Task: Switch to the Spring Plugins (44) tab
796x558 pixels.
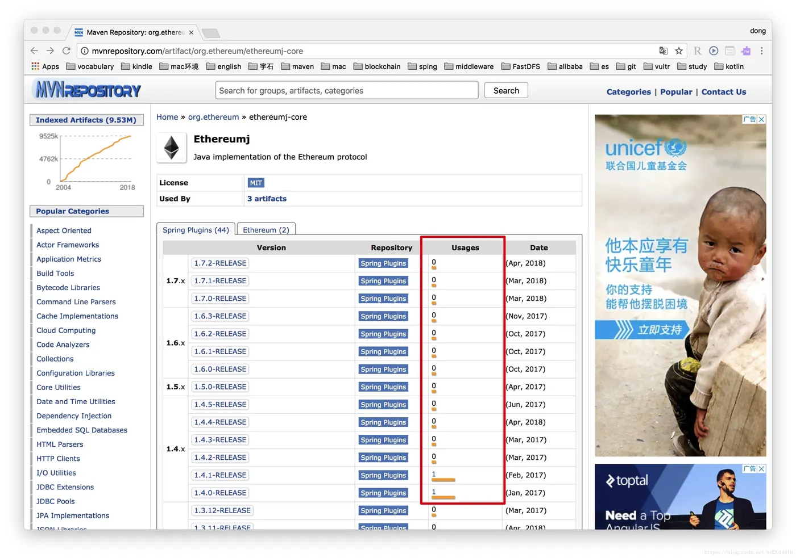Action: [196, 230]
